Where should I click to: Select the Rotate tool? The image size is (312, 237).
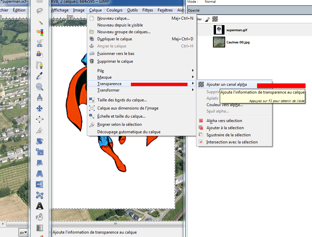40,141
